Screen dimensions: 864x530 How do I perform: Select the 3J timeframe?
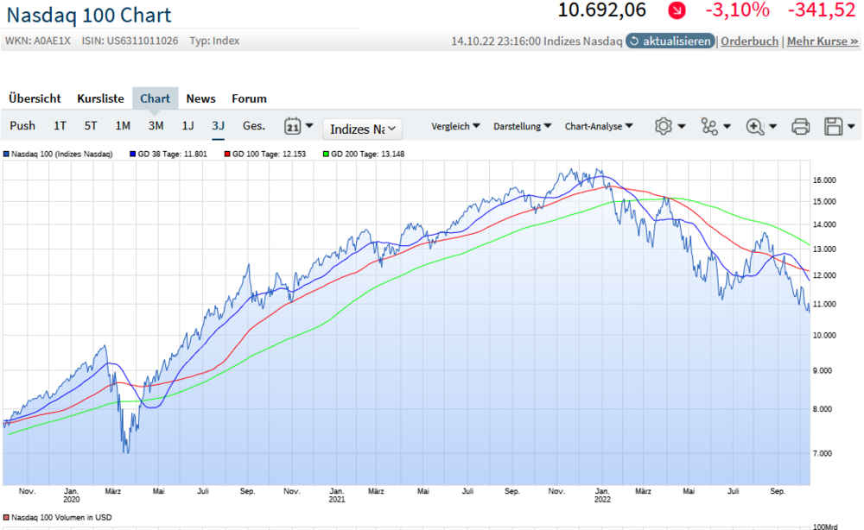tap(219, 125)
